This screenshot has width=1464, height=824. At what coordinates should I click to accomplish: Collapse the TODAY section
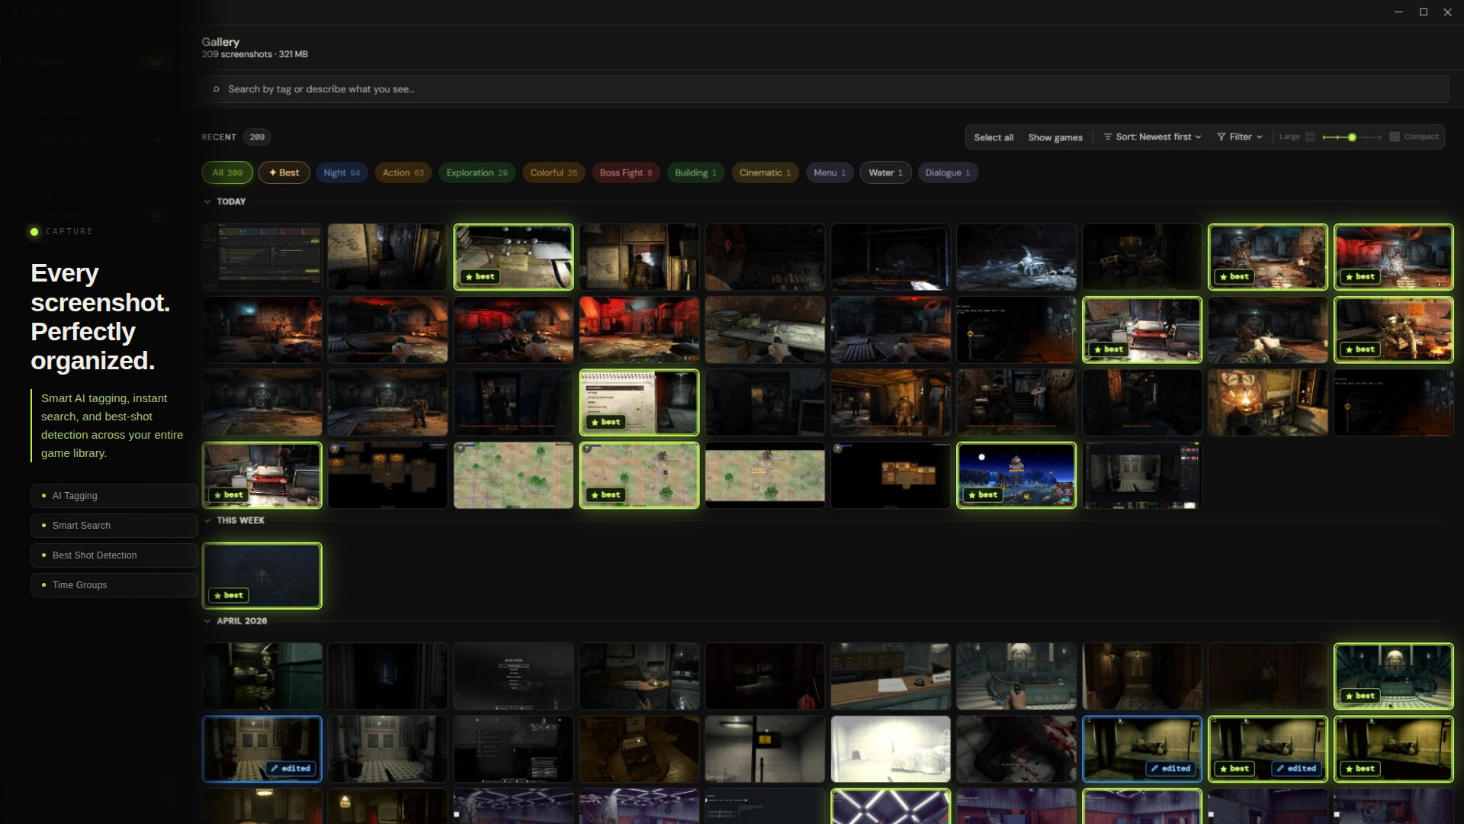click(207, 201)
